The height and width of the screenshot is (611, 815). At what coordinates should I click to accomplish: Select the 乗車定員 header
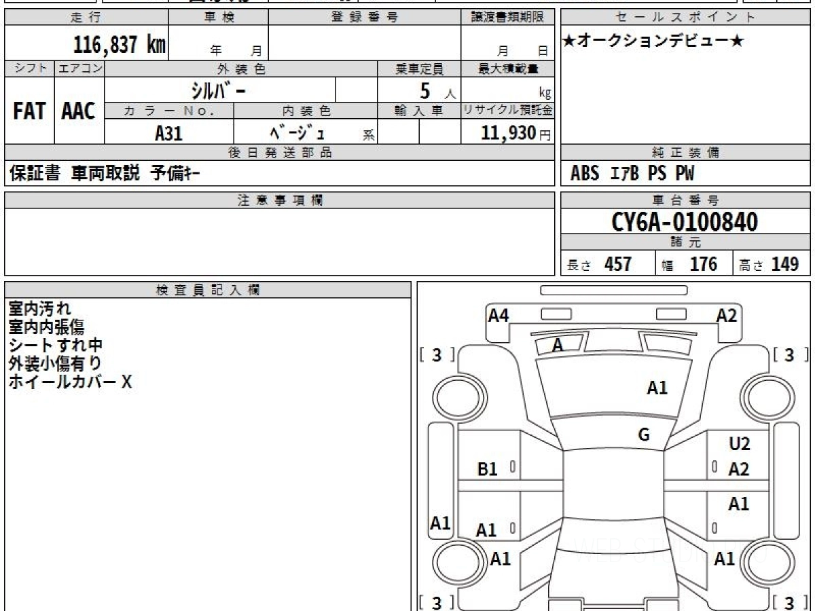[x=419, y=69]
